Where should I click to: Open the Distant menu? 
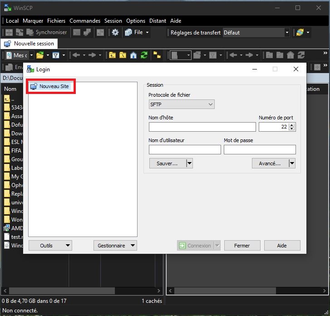click(x=158, y=21)
